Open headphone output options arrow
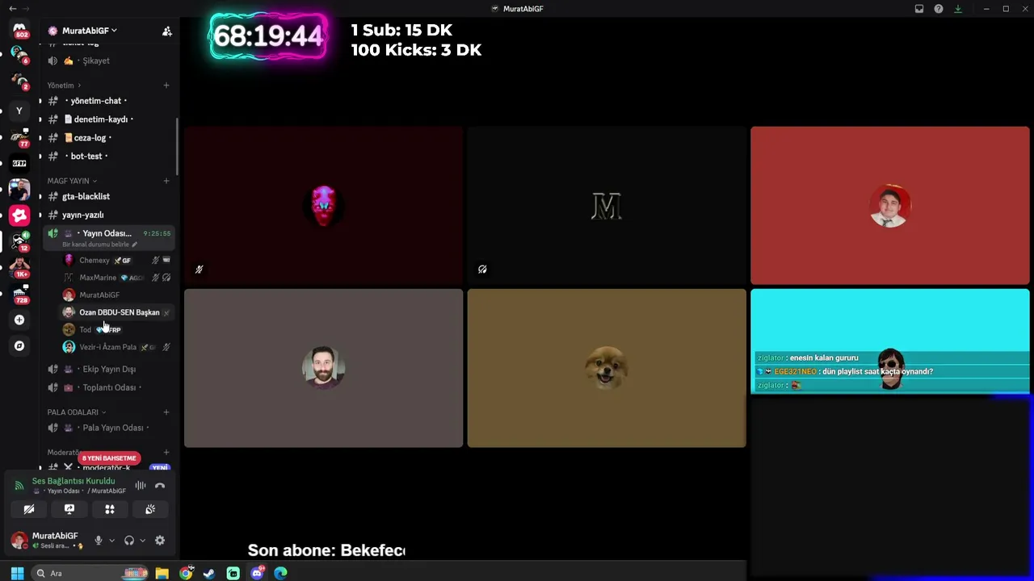 (142, 541)
